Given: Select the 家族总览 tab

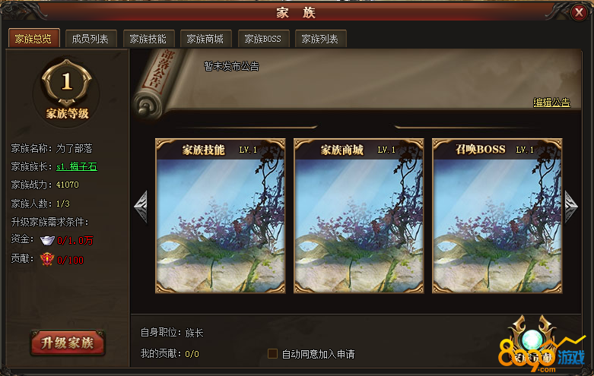Looking at the screenshot, I should [x=33, y=39].
